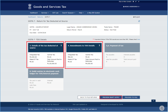Viewport: 168px width, 112px height.
Task: Open the Returns breadcrumb link
Action: [40, 17]
